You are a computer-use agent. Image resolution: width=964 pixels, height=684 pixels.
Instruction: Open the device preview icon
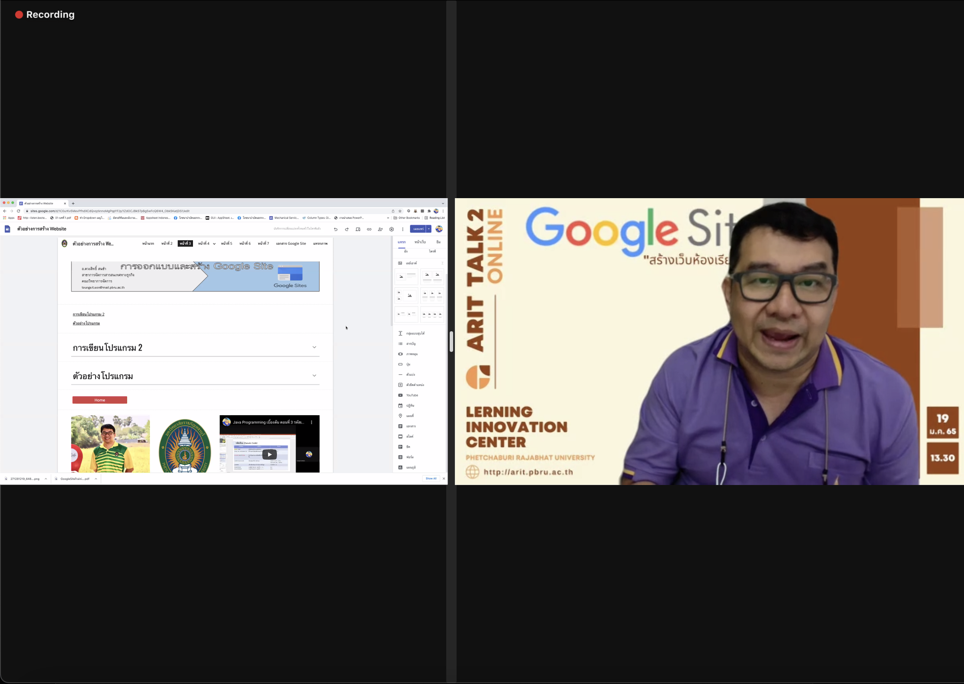click(358, 229)
